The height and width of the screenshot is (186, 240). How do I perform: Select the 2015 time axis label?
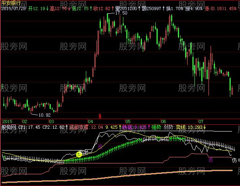[x=7, y=121]
